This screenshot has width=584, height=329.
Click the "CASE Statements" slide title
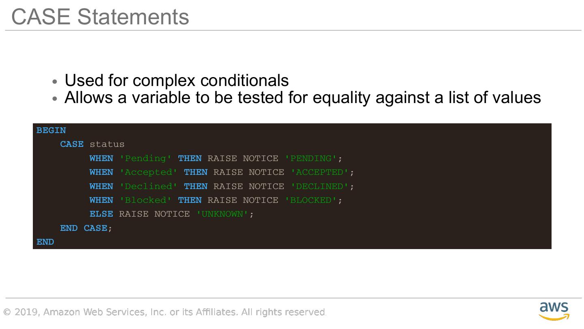point(100,17)
